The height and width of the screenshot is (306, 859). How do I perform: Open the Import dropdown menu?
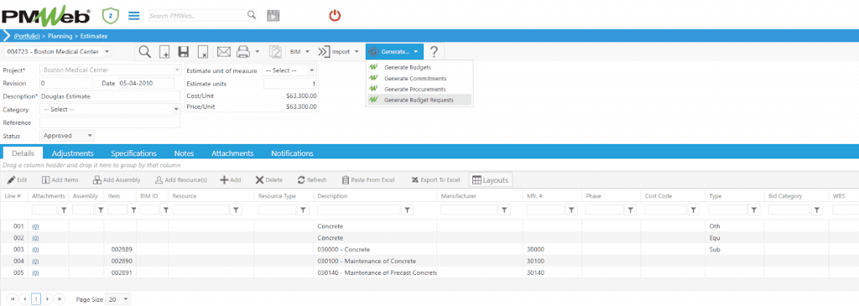click(339, 52)
